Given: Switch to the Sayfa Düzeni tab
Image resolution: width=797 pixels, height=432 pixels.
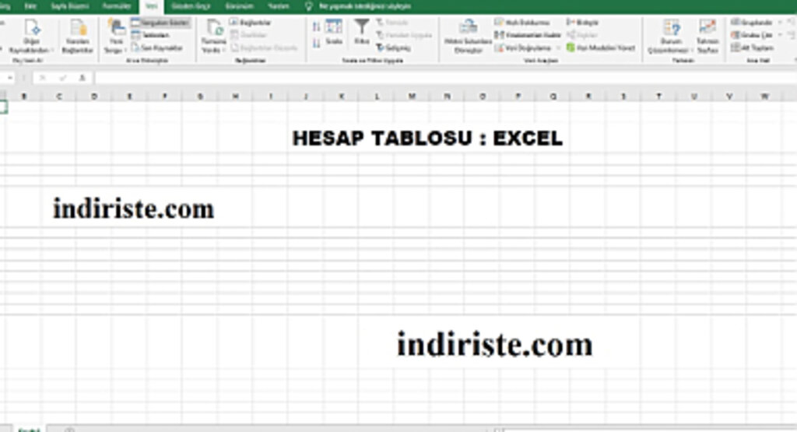Looking at the screenshot, I should click(69, 6).
